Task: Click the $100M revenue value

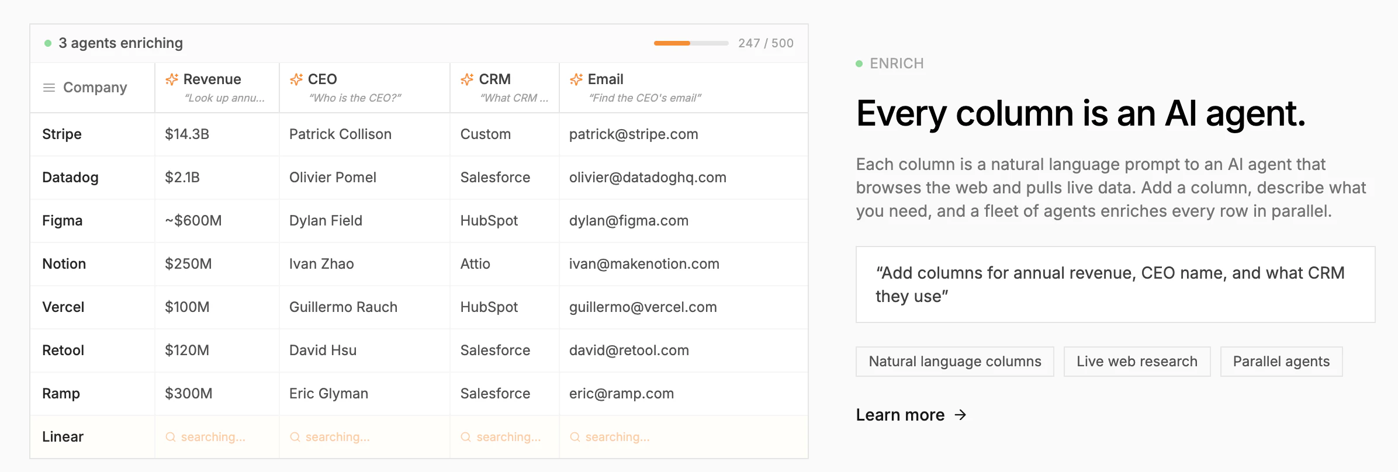Action: (x=187, y=307)
